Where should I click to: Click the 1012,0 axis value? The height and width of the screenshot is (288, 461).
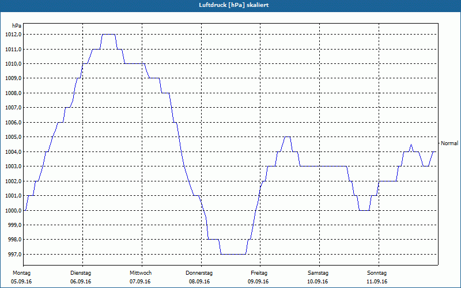13,35
